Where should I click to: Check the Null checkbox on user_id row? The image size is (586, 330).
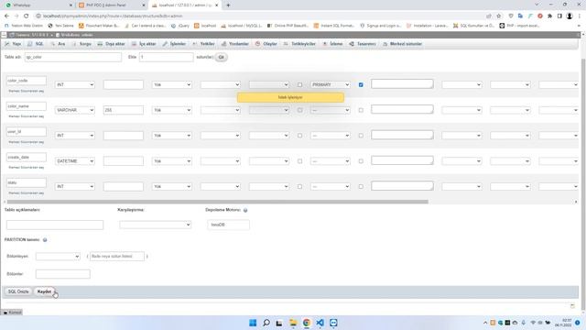299,136
